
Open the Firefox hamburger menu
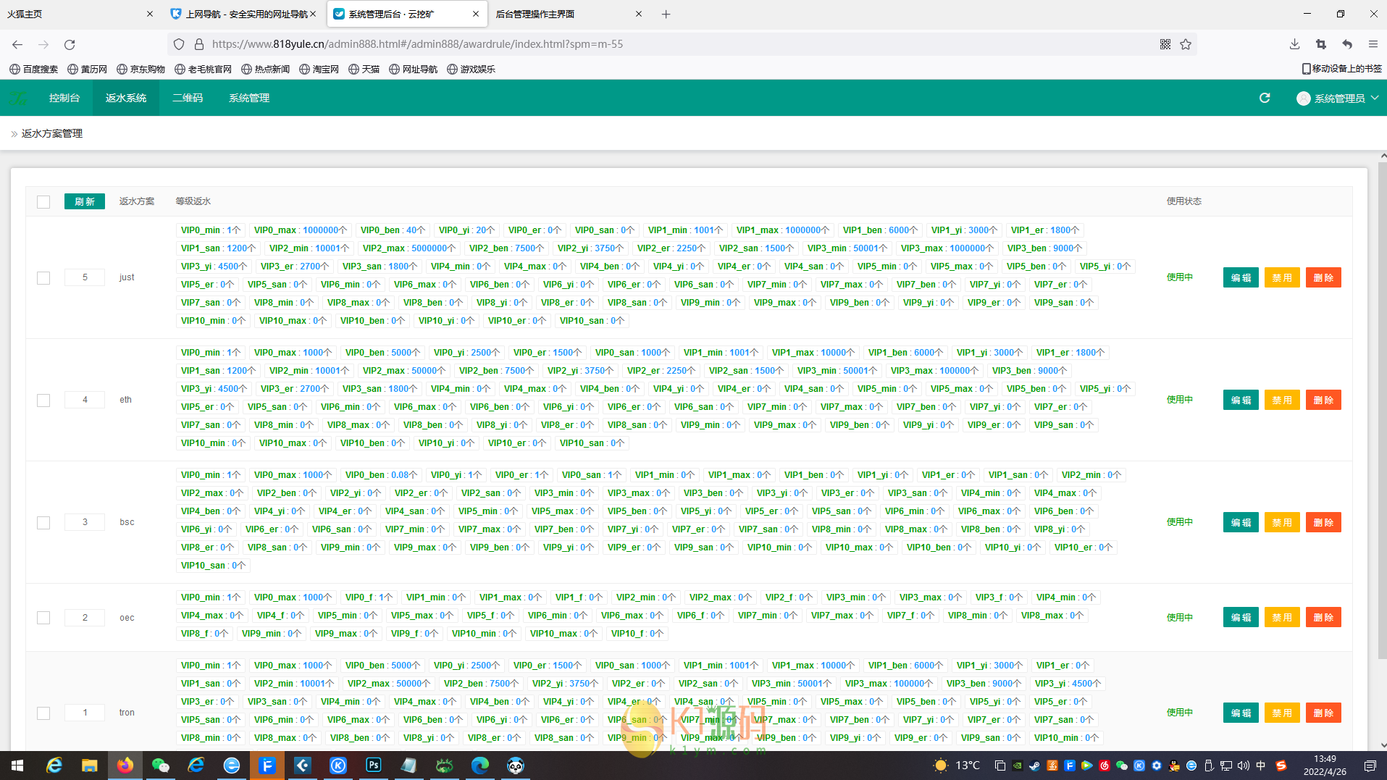click(1373, 44)
